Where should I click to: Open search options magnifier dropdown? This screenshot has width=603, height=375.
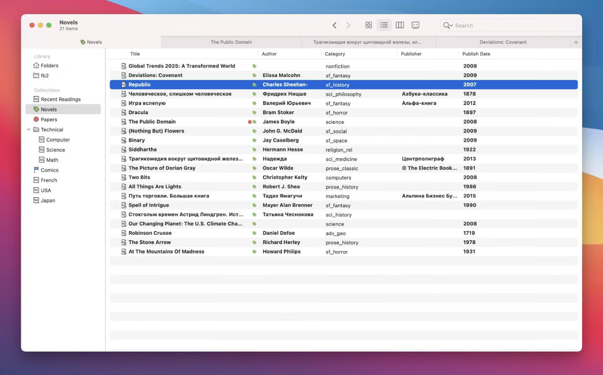point(448,26)
